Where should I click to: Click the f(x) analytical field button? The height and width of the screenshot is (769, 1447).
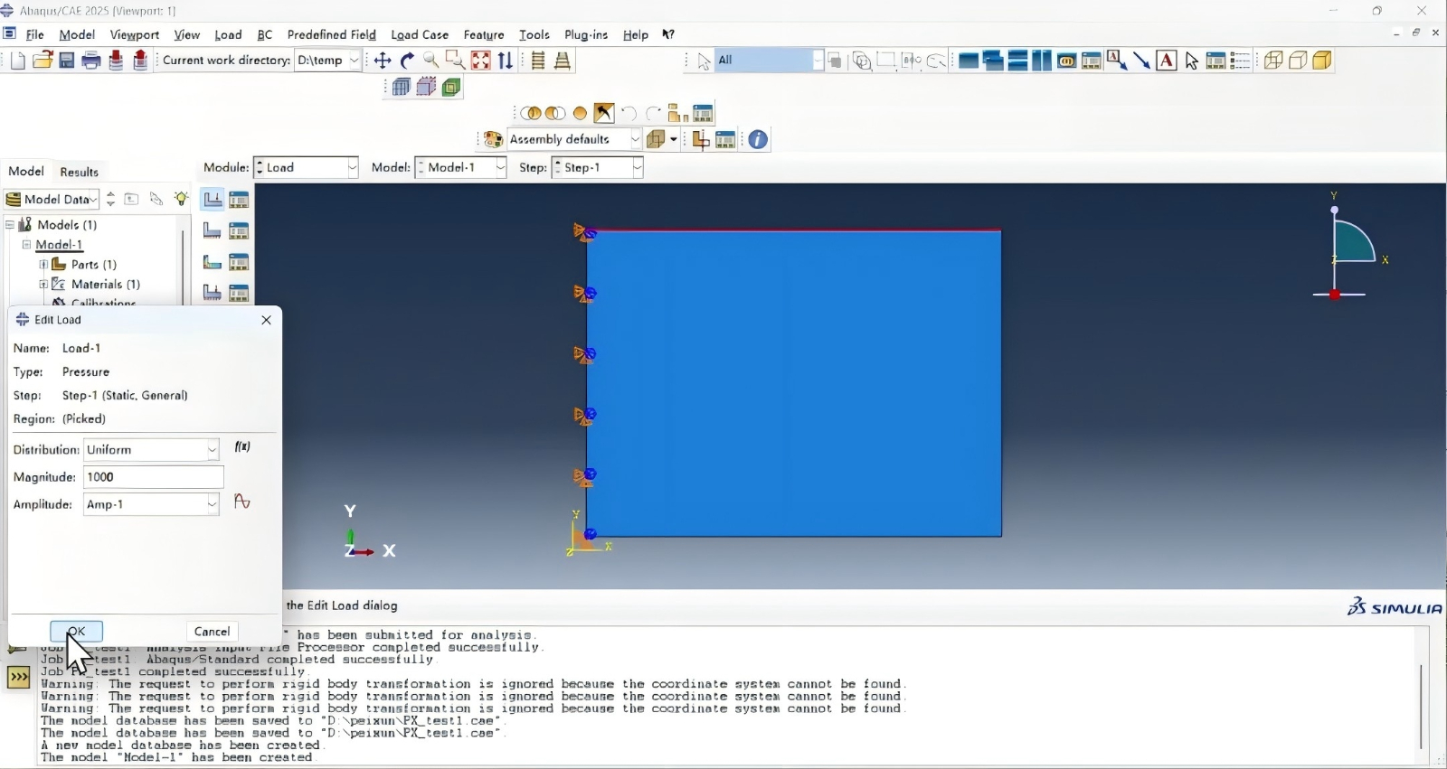pos(242,447)
